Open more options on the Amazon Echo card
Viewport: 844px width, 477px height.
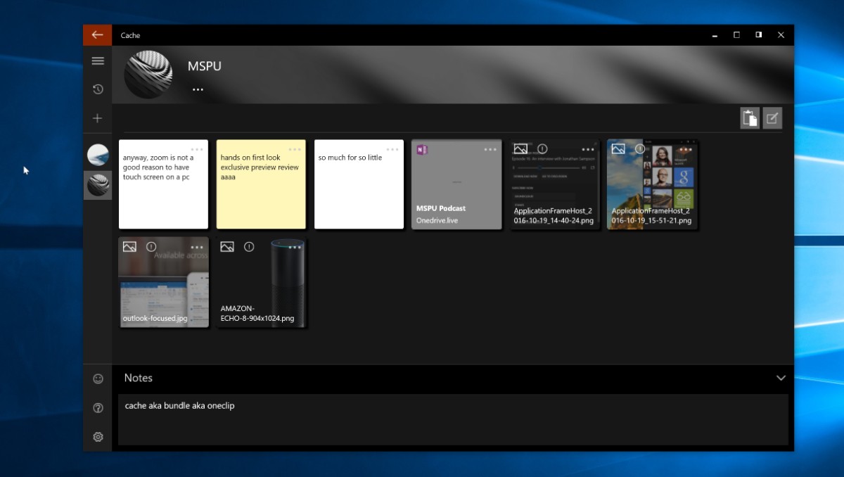click(295, 247)
